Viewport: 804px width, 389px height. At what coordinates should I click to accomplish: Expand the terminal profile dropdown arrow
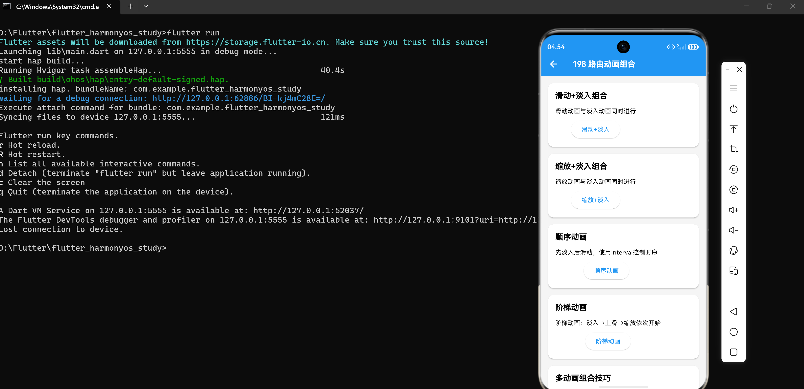pyautogui.click(x=146, y=6)
